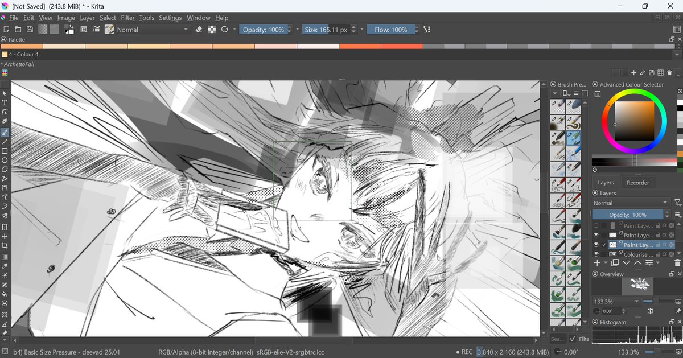
Task: Toggle the Filter in tag checkbox
Action: [x=573, y=339]
